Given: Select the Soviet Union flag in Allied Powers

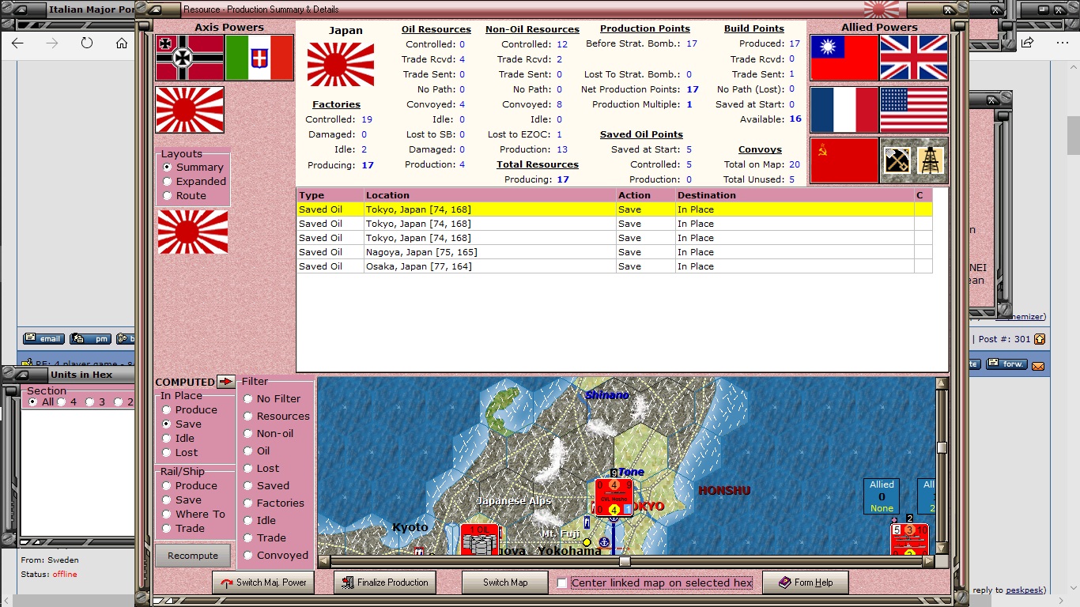Looking at the screenshot, I should click(844, 160).
